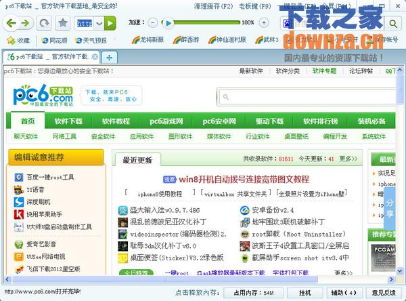Open the win8开机自动拨号连接宽带图文教程 headline

tap(244, 179)
